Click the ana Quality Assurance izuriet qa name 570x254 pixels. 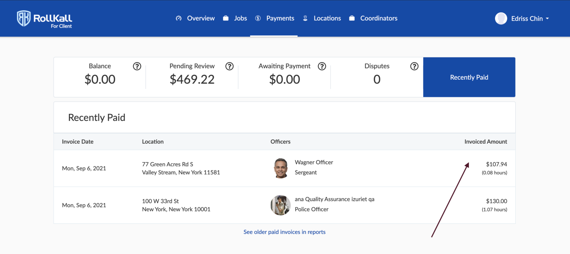(335, 199)
